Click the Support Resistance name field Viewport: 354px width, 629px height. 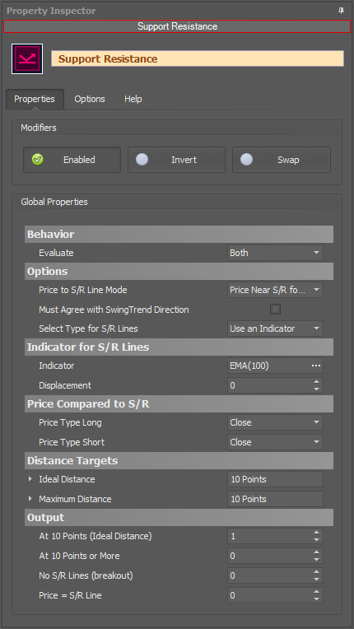point(198,58)
